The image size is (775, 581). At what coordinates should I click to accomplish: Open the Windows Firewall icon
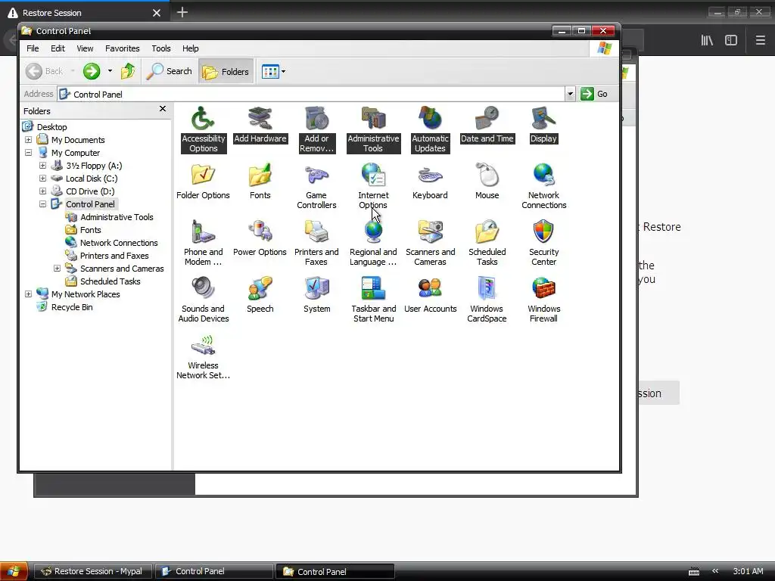[543, 300]
